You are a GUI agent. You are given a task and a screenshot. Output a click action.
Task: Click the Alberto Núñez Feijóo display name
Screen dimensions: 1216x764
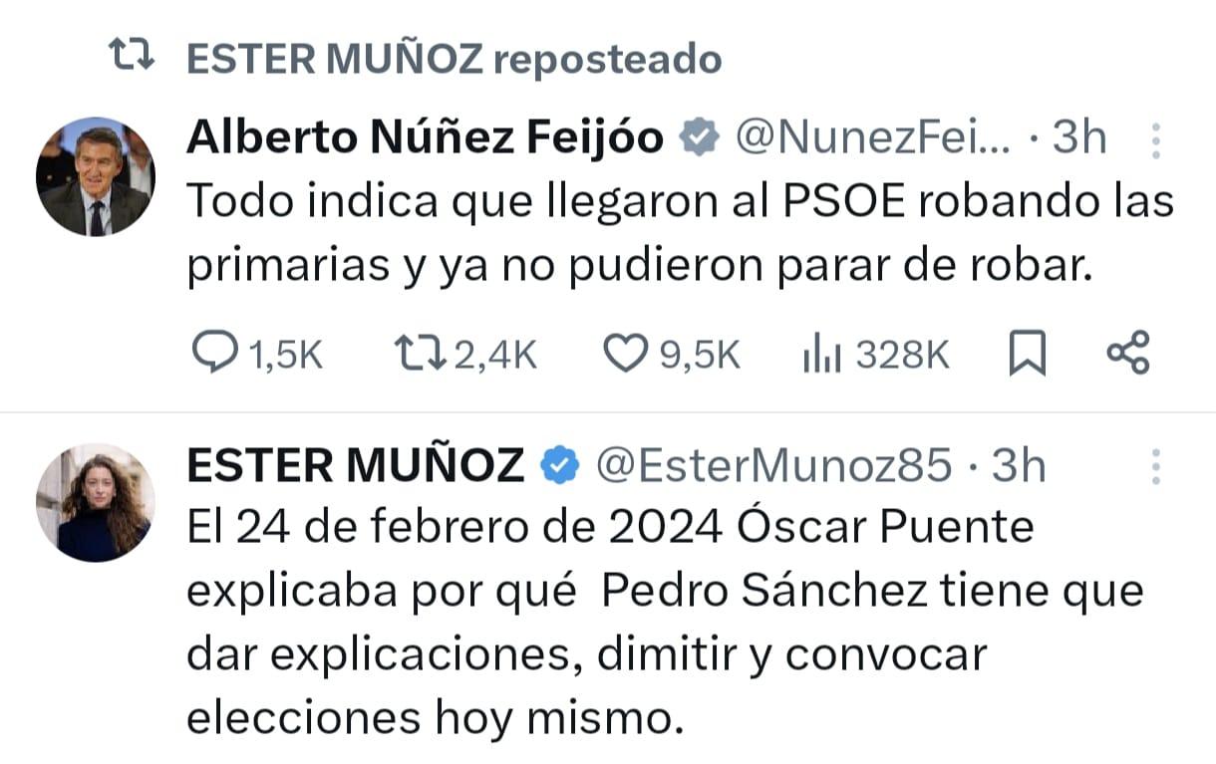point(425,138)
